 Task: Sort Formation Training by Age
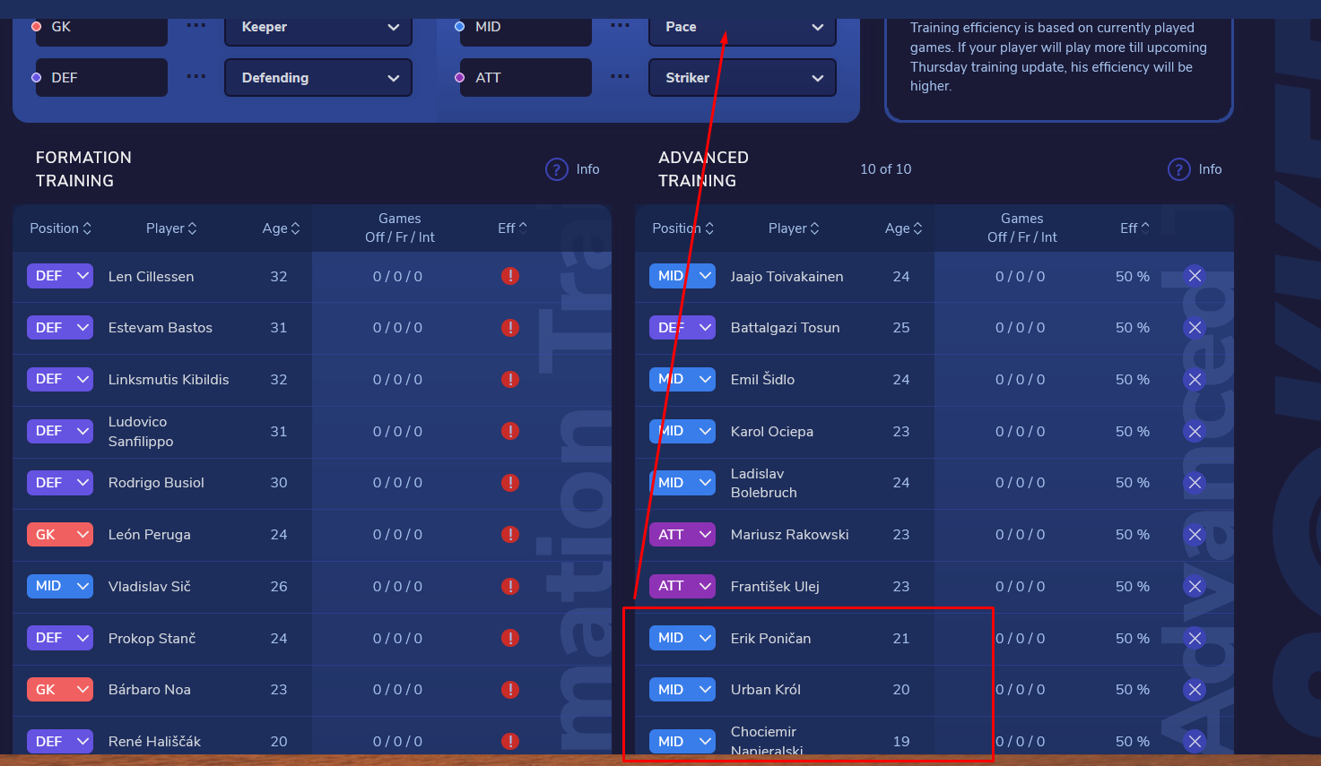(281, 228)
